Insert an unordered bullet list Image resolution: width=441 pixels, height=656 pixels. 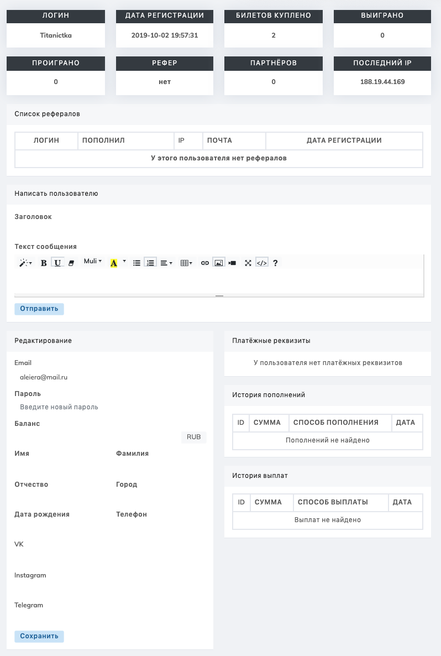pos(136,263)
